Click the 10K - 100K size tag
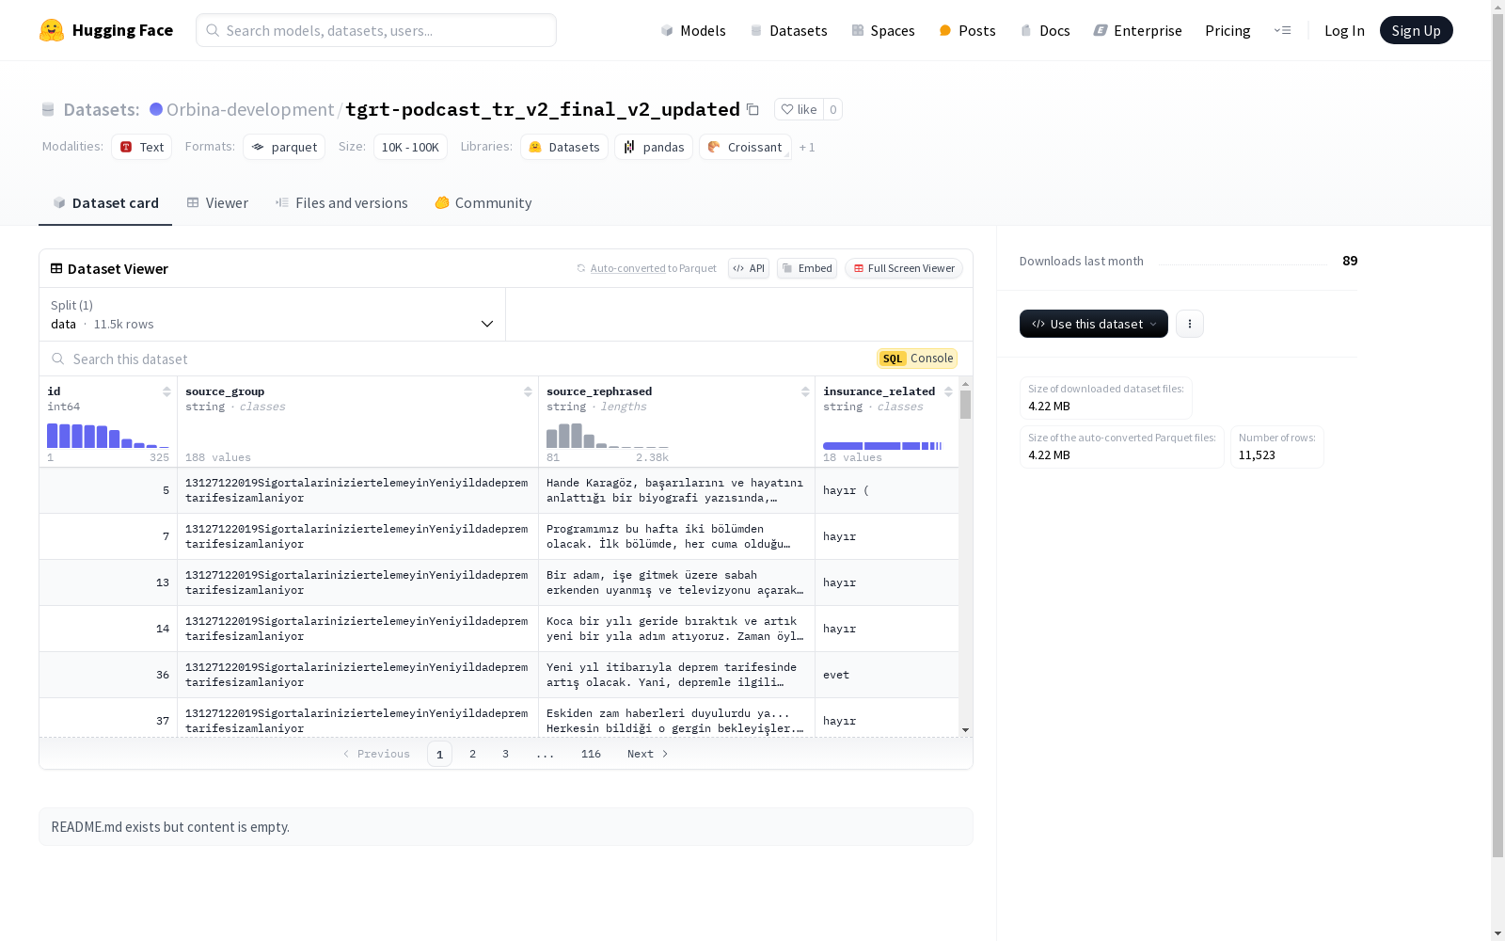 tap(410, 147)
